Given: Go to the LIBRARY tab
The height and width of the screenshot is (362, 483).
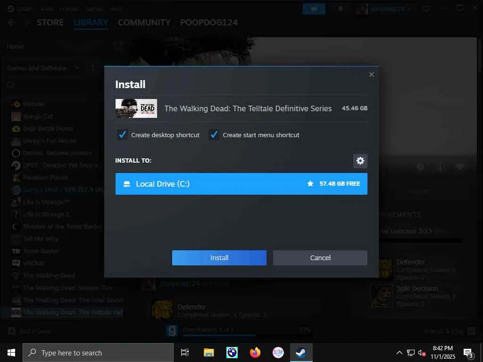Looking at the screenshot, I should [91, 23].
